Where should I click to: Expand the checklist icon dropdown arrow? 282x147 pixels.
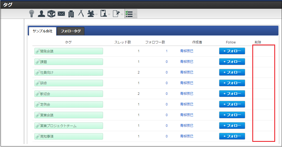click(x=135, y=14)
